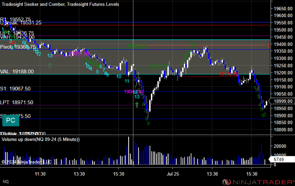Click the green up arrow near 19047.50
295x186 pixels.
tap(137, 105)
